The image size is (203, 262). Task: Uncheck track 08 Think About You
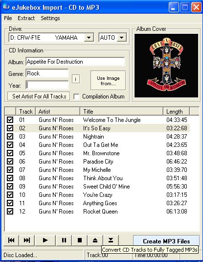(10, 178)
